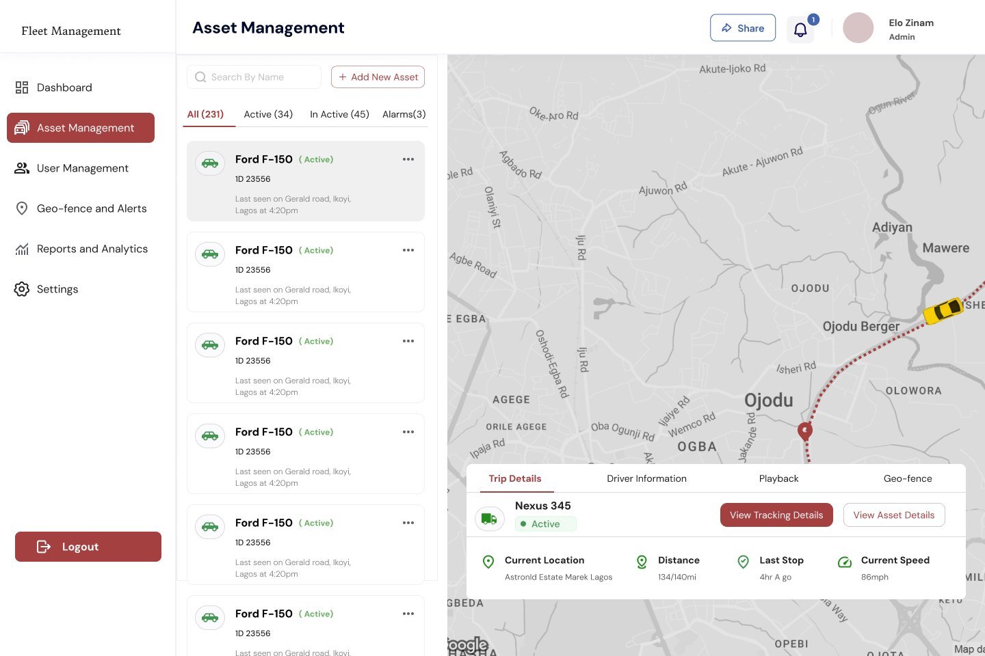Click car icon of fourth Ford F-150 card

pos(210,436)
